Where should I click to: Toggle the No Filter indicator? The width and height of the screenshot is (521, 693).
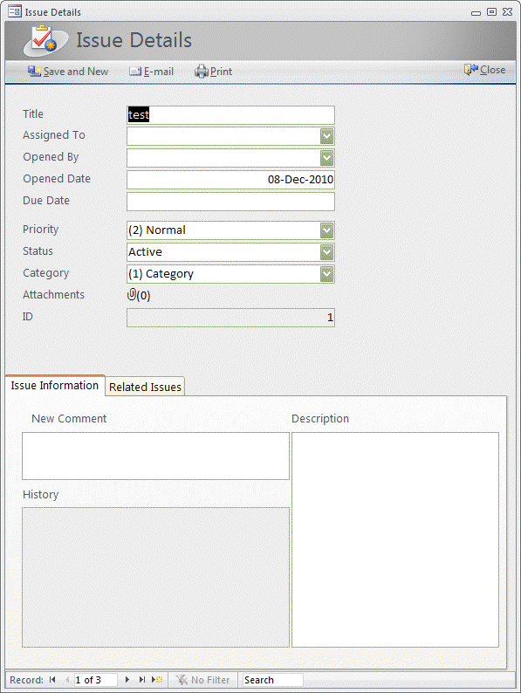click(x=203, y=680)
